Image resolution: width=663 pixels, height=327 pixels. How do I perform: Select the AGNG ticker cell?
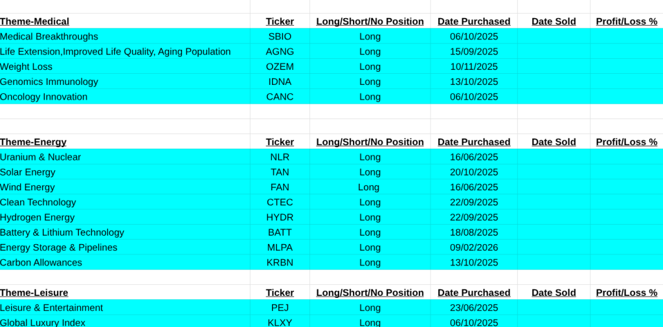[280, 52]
